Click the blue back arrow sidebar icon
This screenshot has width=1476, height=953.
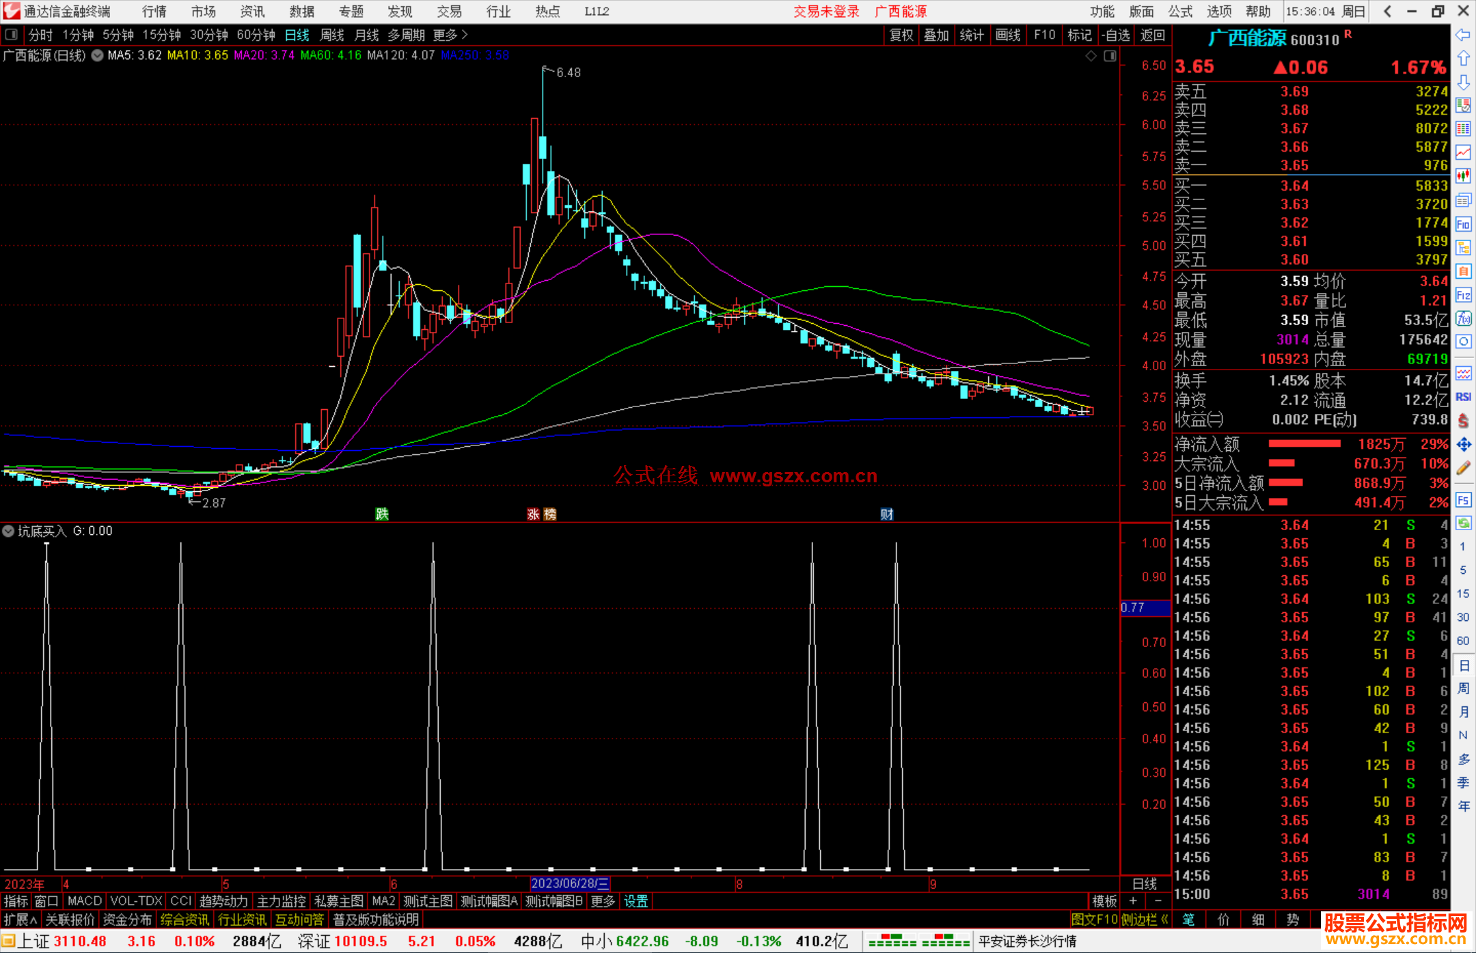coord(1463,35)
